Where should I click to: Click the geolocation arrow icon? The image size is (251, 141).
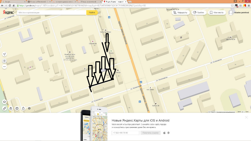[x=5, y=54]
